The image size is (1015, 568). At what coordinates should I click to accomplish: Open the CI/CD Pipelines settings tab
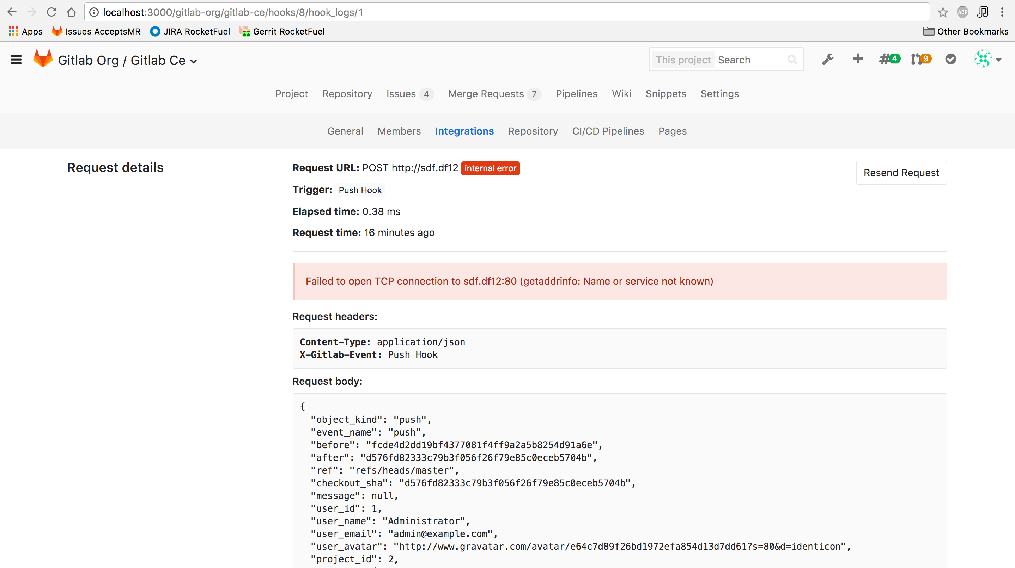click(x=608, y=131)
